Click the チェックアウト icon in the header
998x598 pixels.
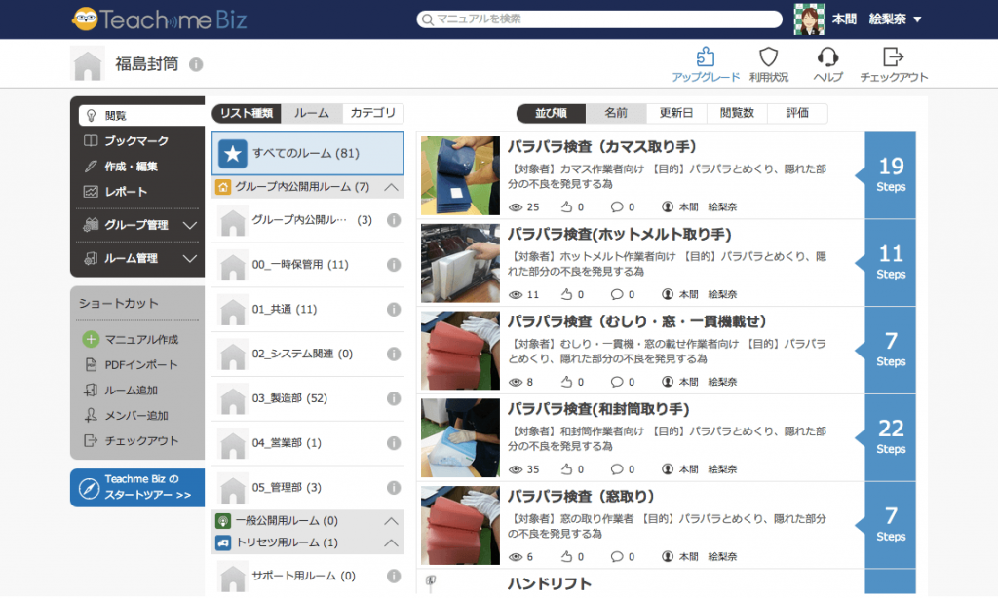pos(893,56)
